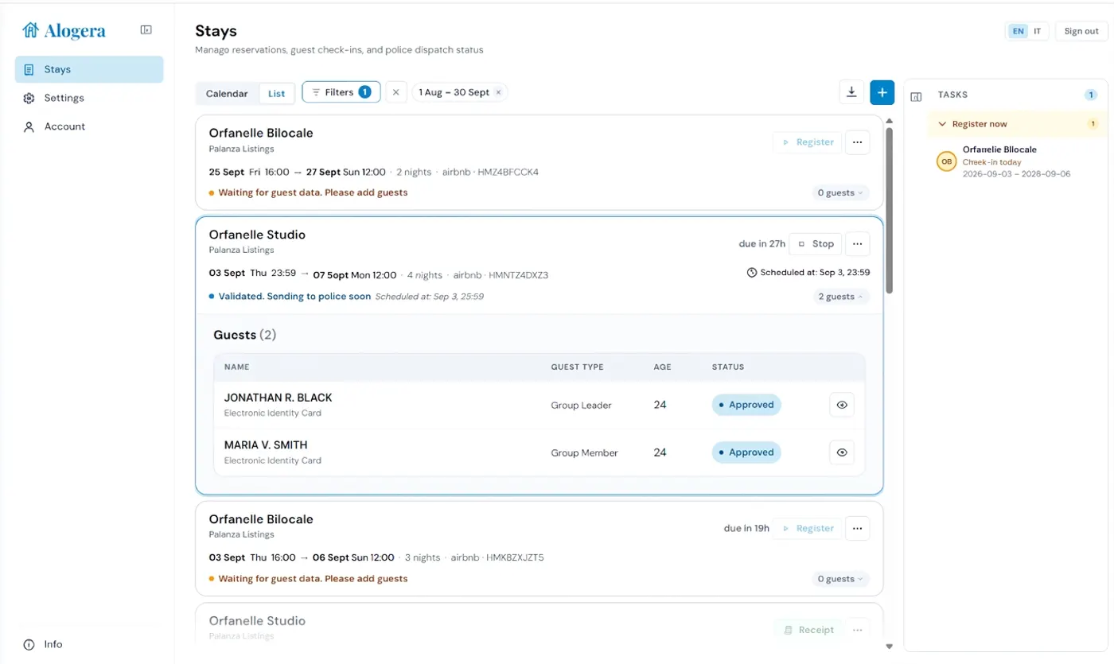The width and height of the screenshot is (1114, 664).
Task: Stop the scheduled Orfanelle Studio dispatch
Action: point(816,244)
